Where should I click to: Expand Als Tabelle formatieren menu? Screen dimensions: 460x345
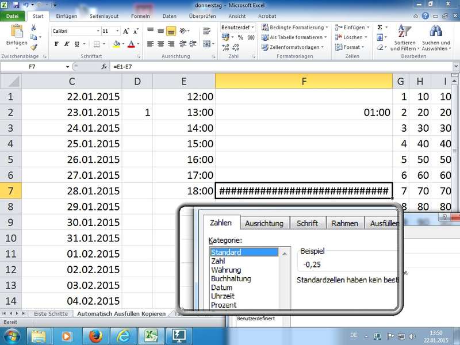(x=294, y=37)
